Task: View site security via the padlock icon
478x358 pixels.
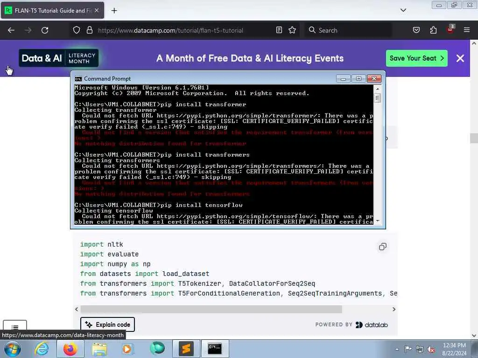Action: tap(89, 30)
